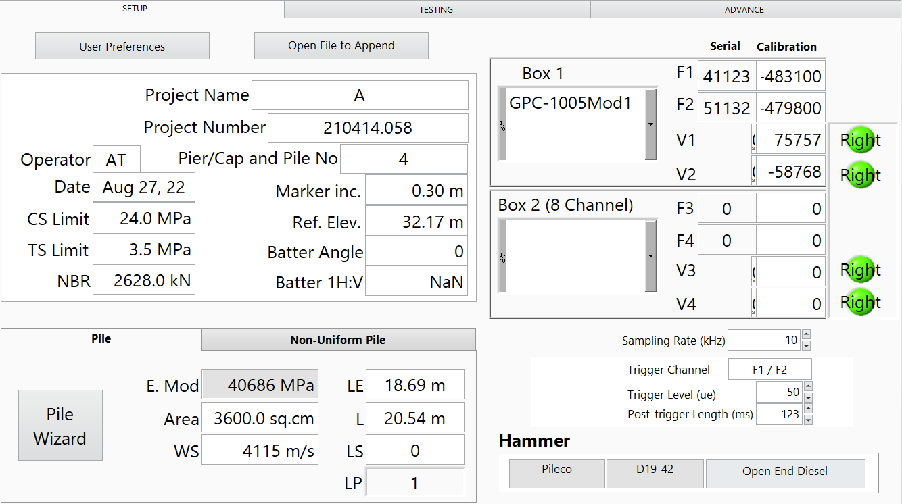Click the L field 20.54 m
Image resolution: width=902 pixels, height=504 pixels.
coord(415,419)
